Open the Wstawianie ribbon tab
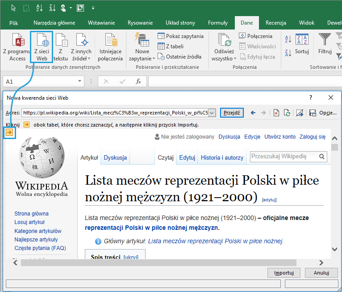342x292 pixels. coord(101,23)
